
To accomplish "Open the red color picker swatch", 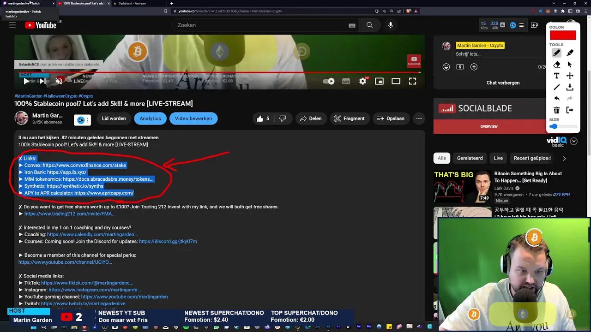I will pos(563,35).
